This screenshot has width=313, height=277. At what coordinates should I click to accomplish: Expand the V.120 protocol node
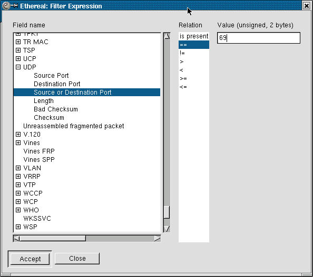coord(18,135)
